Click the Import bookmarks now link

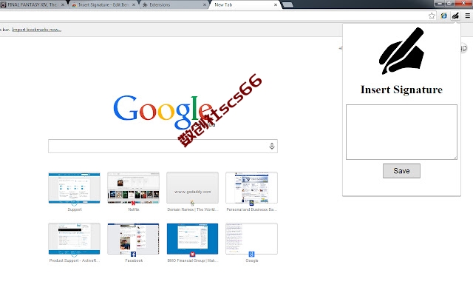click(x=37, y=30)
